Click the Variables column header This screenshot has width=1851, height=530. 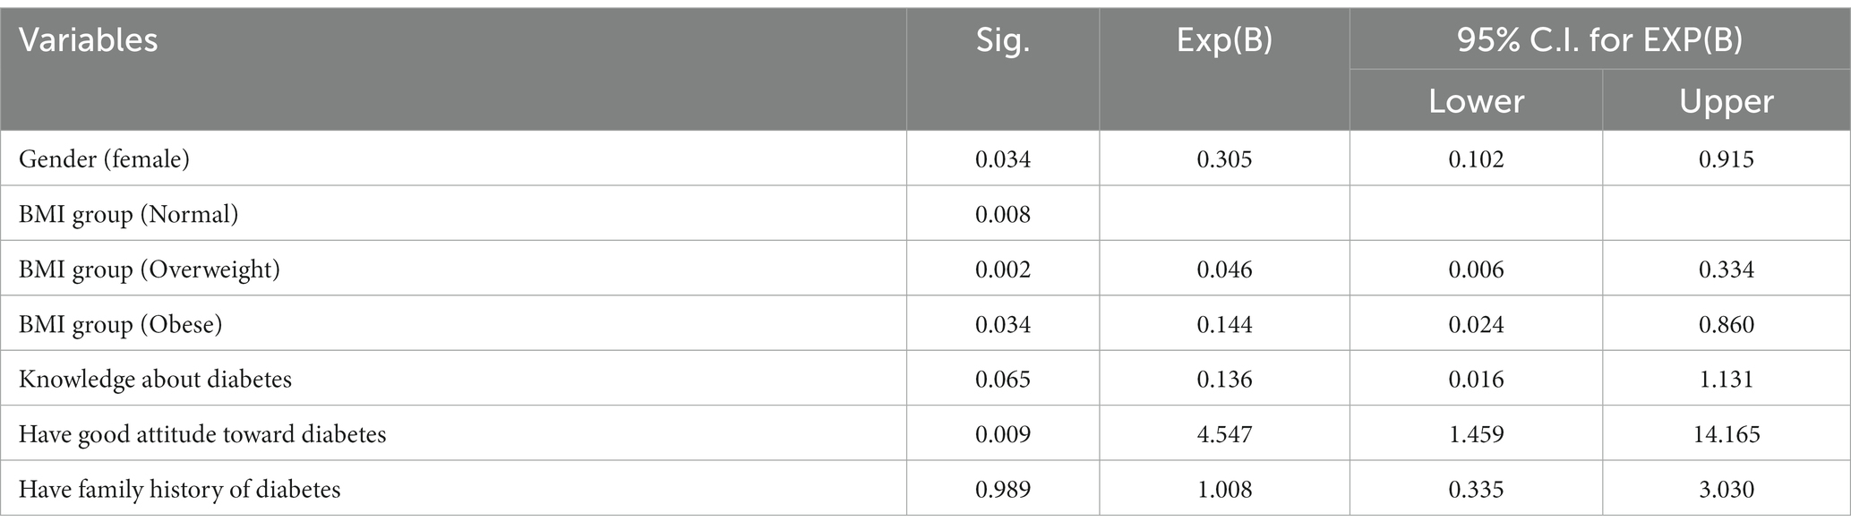coord(88,40)
